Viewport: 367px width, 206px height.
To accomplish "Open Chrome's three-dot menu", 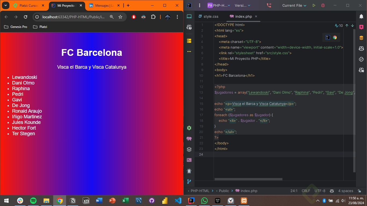I will pyautogui.click(x=177, y=17).
